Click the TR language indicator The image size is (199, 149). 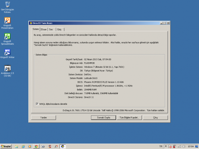[x=161, y=146]
